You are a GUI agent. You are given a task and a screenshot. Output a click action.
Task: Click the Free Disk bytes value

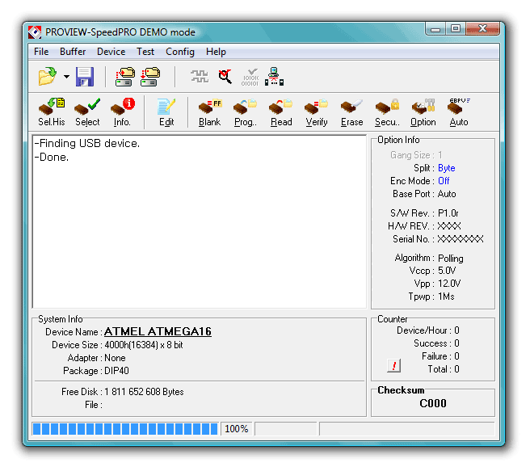pyautogui.click(x=144, y=392)
